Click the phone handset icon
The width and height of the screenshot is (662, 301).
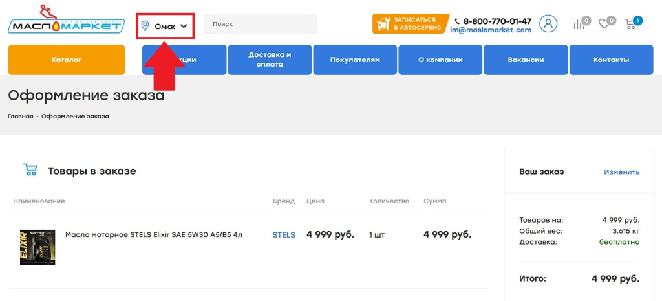tap(457, 21)
